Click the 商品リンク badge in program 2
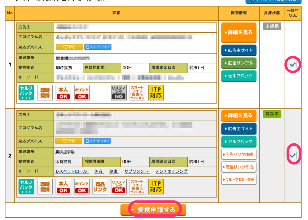The width and height of the screenshot is (308, 220). [x=100, y=187]
